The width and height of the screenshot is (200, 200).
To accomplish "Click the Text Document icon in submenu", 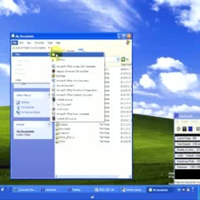I will 54,104.
